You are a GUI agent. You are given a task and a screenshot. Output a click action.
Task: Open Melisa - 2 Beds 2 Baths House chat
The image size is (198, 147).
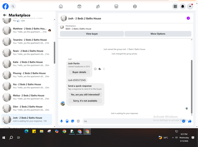(x=27, y=97)
